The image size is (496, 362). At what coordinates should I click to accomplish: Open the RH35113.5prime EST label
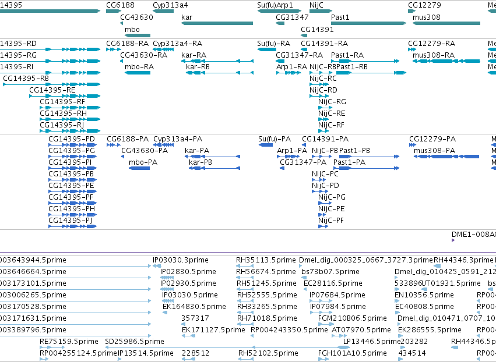point(266,260)
